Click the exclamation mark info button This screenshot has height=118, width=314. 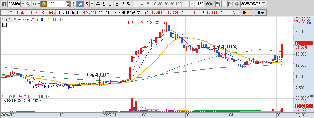[73, 3]
